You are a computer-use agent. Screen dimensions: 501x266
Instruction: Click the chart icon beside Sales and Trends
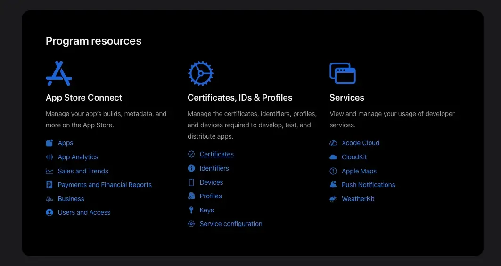coord(49,171)
